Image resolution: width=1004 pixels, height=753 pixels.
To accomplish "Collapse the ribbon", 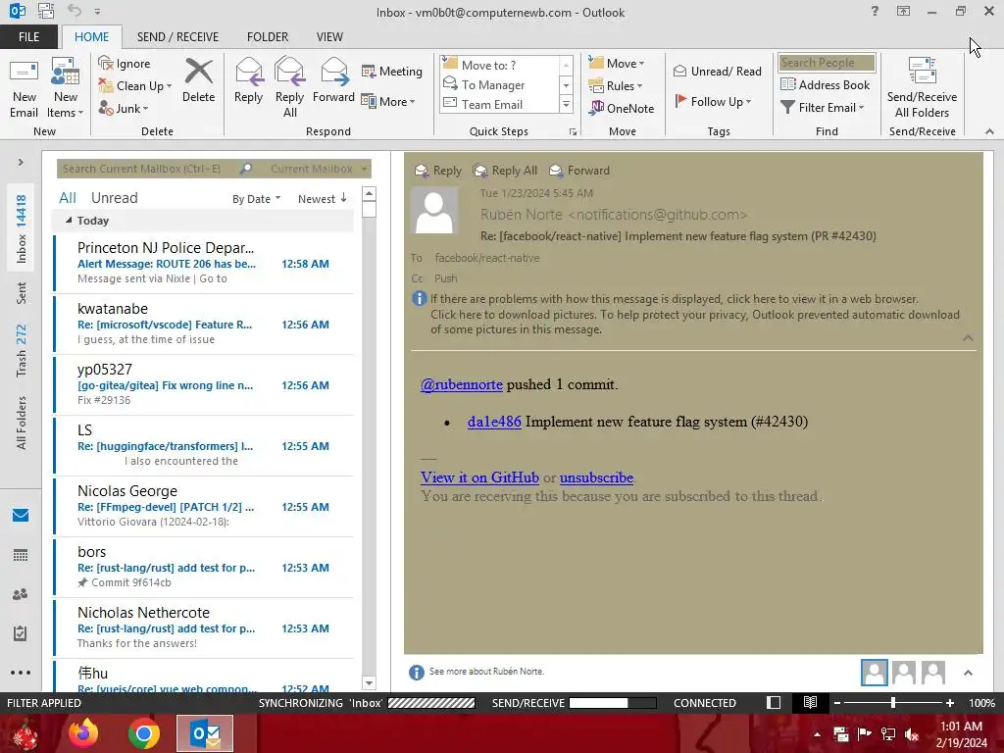I will pos(989,131).
